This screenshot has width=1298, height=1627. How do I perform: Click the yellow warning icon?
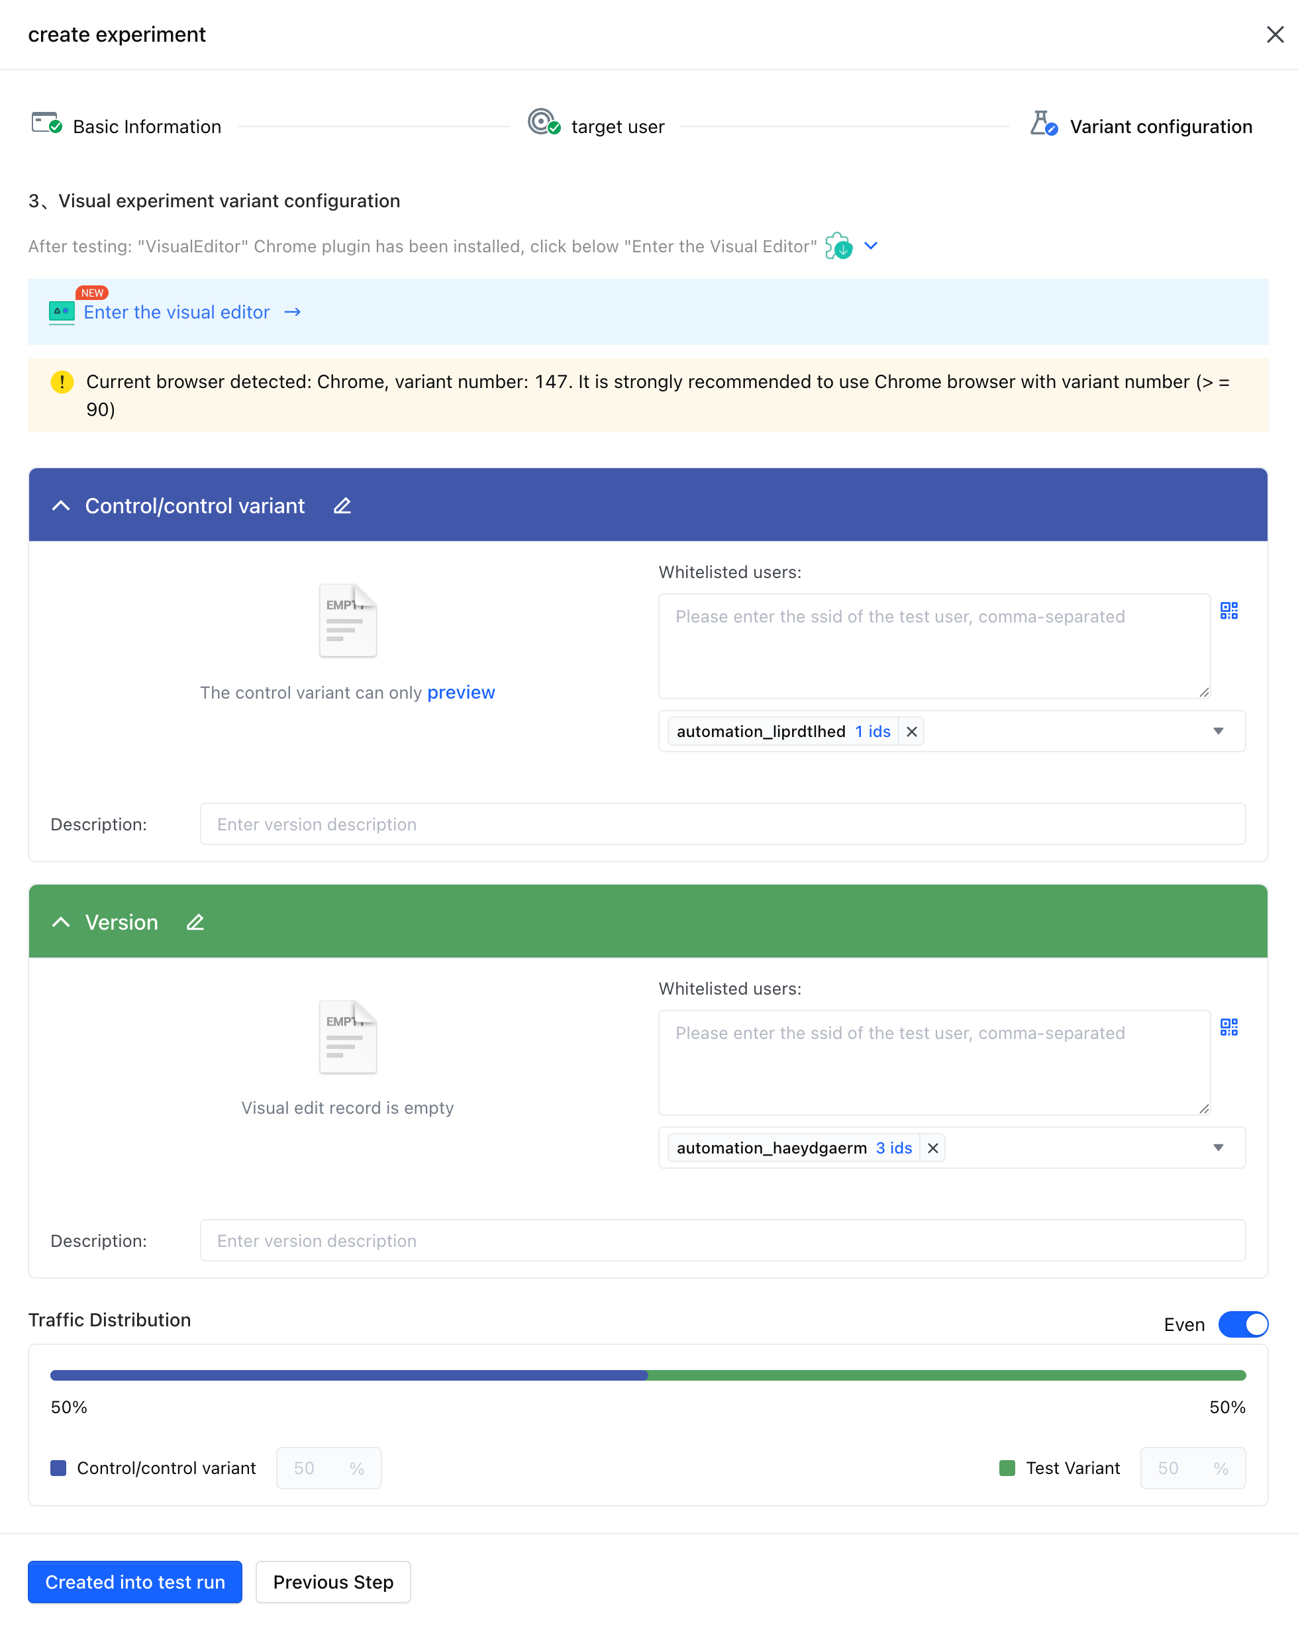coord(62,382)
